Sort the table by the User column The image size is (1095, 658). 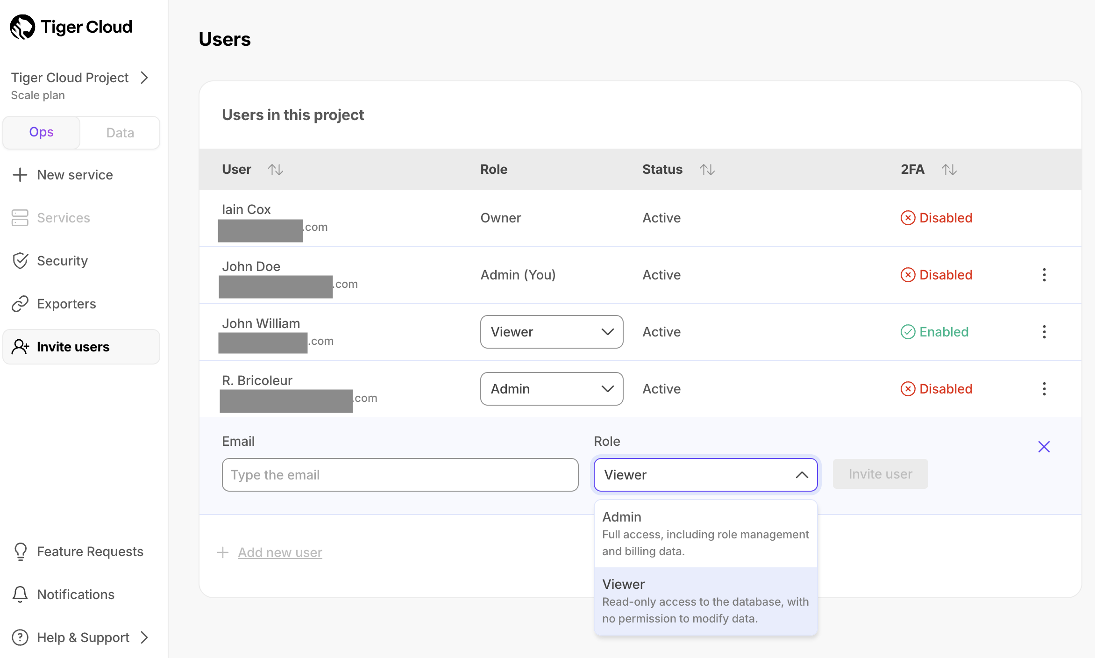coord(276,170)
